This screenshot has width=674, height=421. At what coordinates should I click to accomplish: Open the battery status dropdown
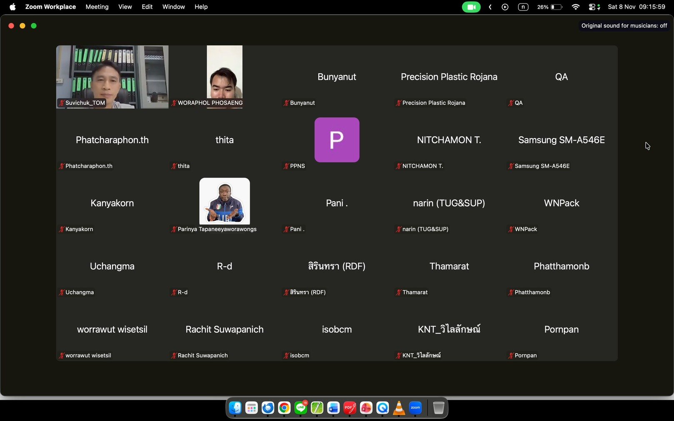click(x=549, y=7)
